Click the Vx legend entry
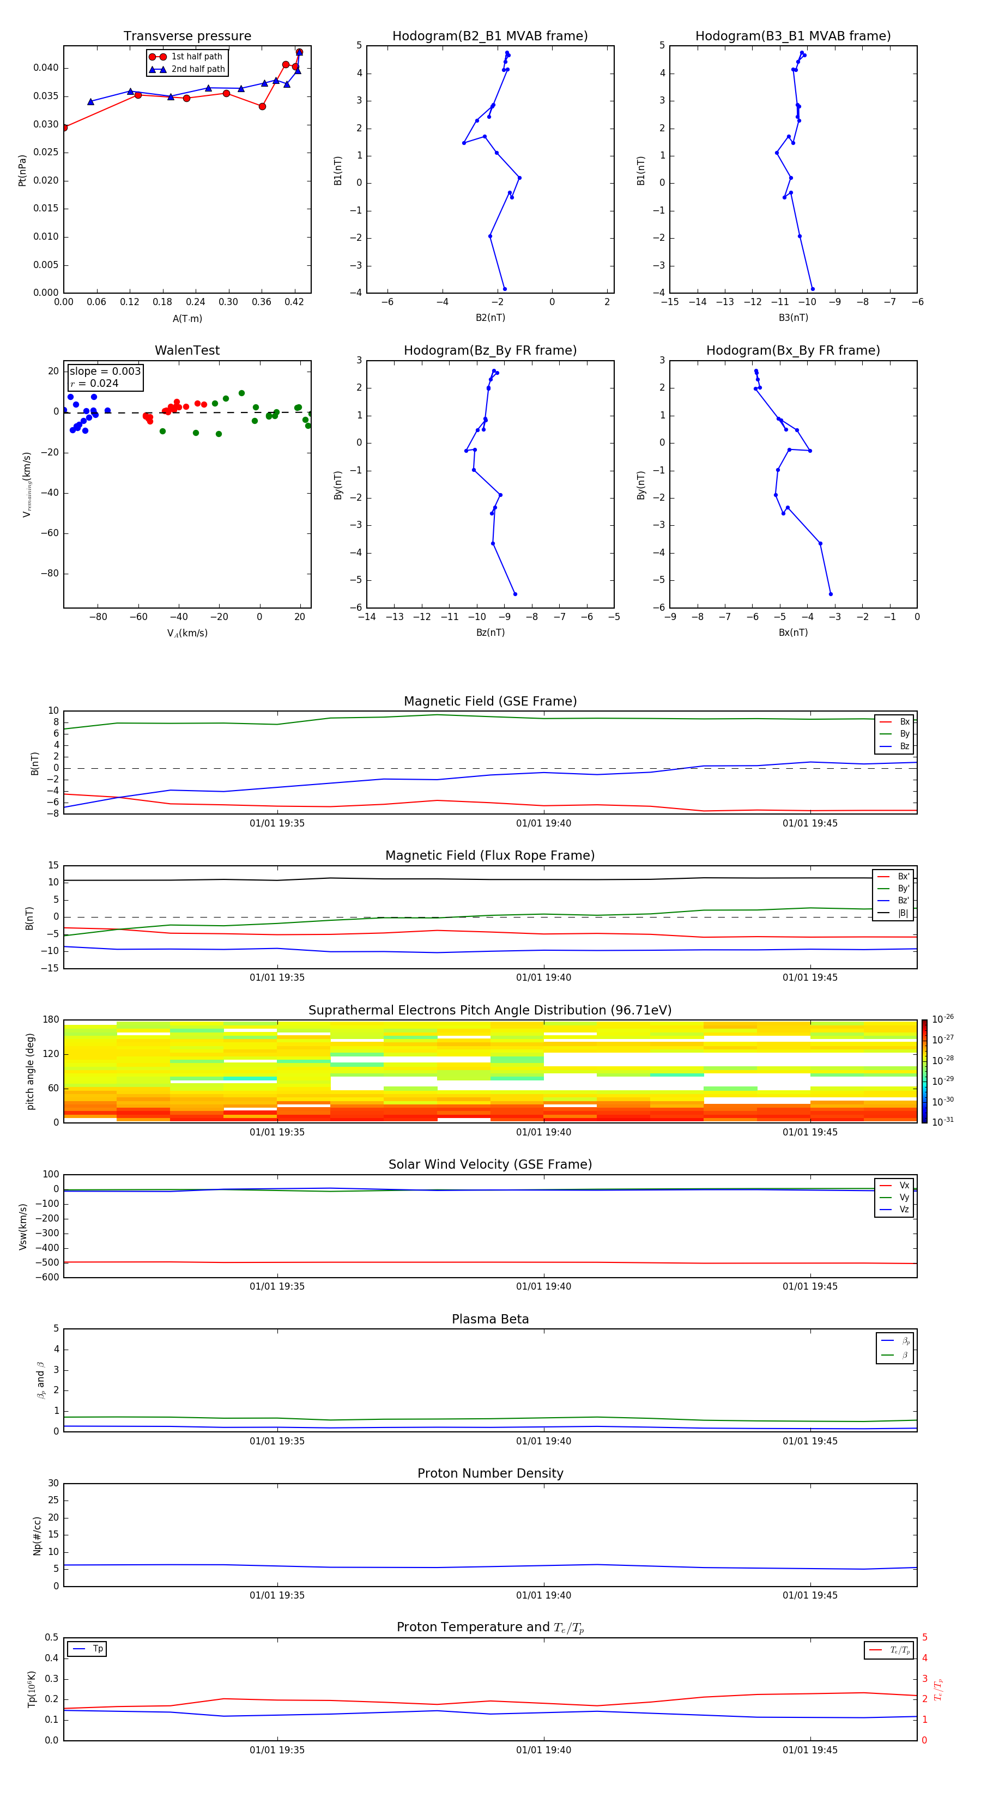Screen dimensions: 981x1798 click(x=894, y=1185)
